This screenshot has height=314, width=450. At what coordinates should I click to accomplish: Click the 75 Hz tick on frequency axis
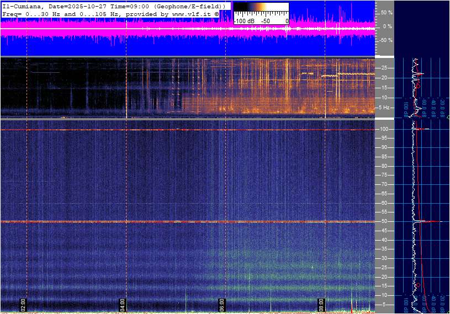(385, 175)
